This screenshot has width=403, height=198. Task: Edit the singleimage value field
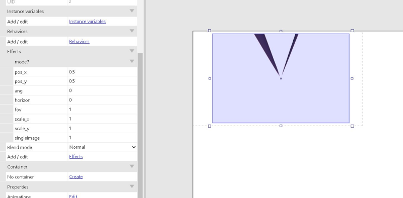click(x=103, y=138)
